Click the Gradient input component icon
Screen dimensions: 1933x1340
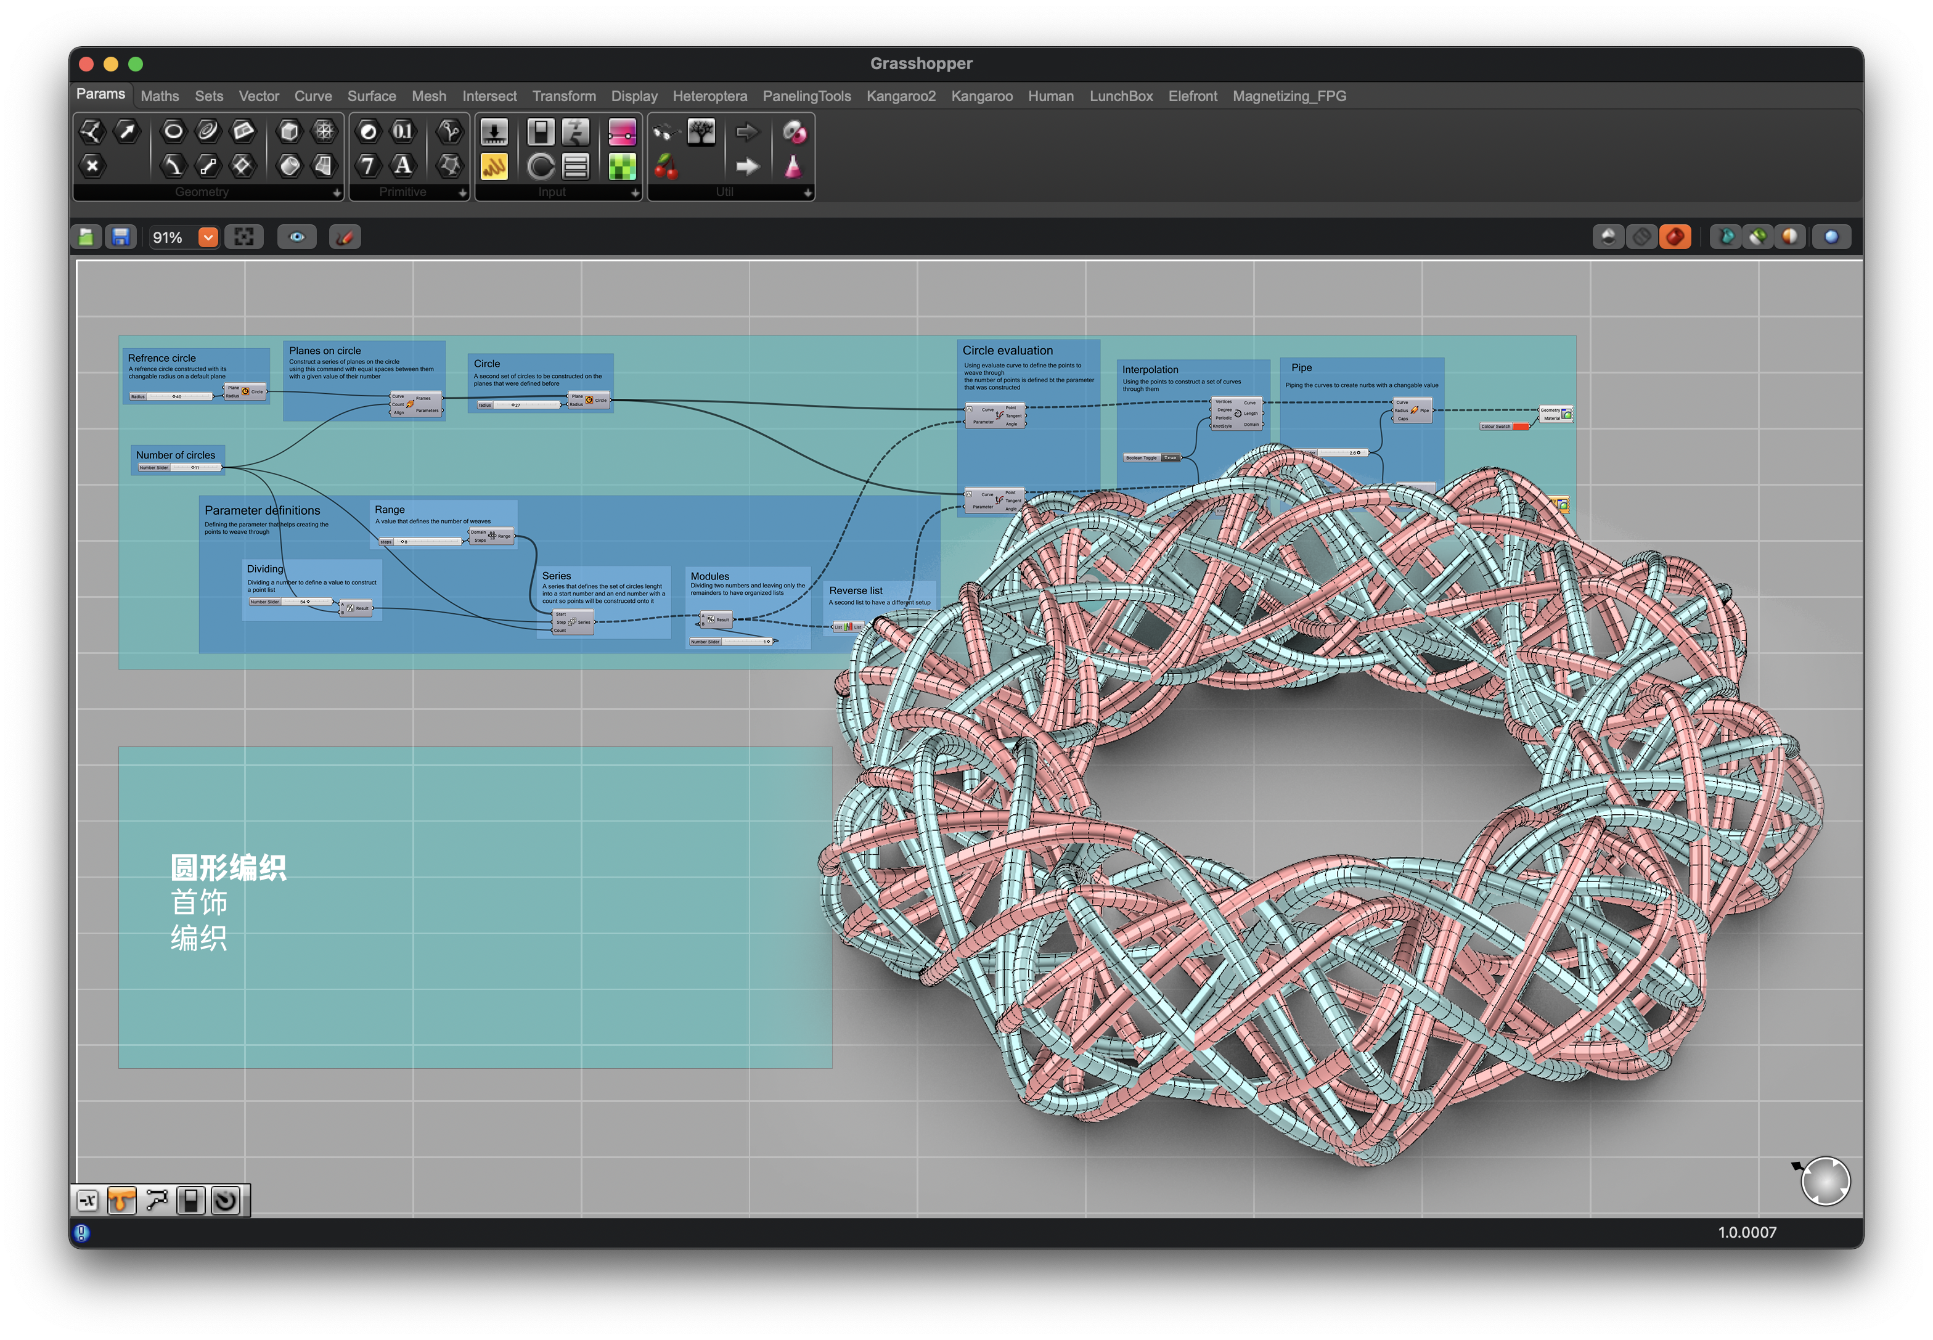click(x=621, y=131)
